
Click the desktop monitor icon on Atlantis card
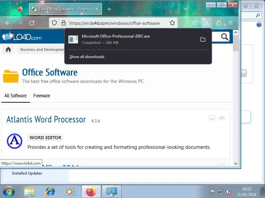(212, 118)
